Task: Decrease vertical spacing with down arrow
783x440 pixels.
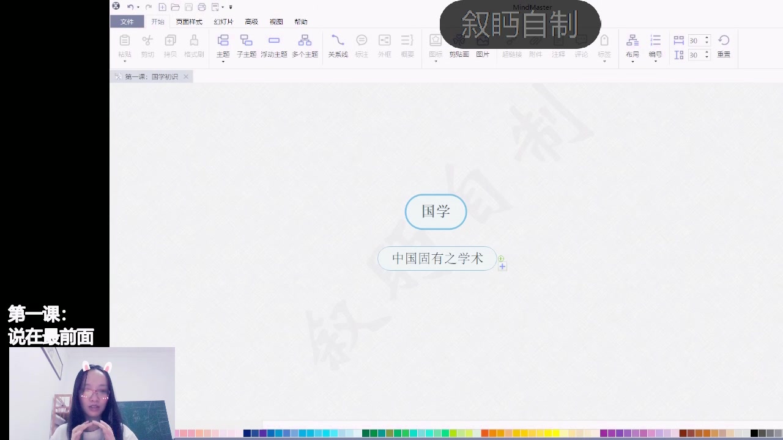Action: tap(707, 57)
